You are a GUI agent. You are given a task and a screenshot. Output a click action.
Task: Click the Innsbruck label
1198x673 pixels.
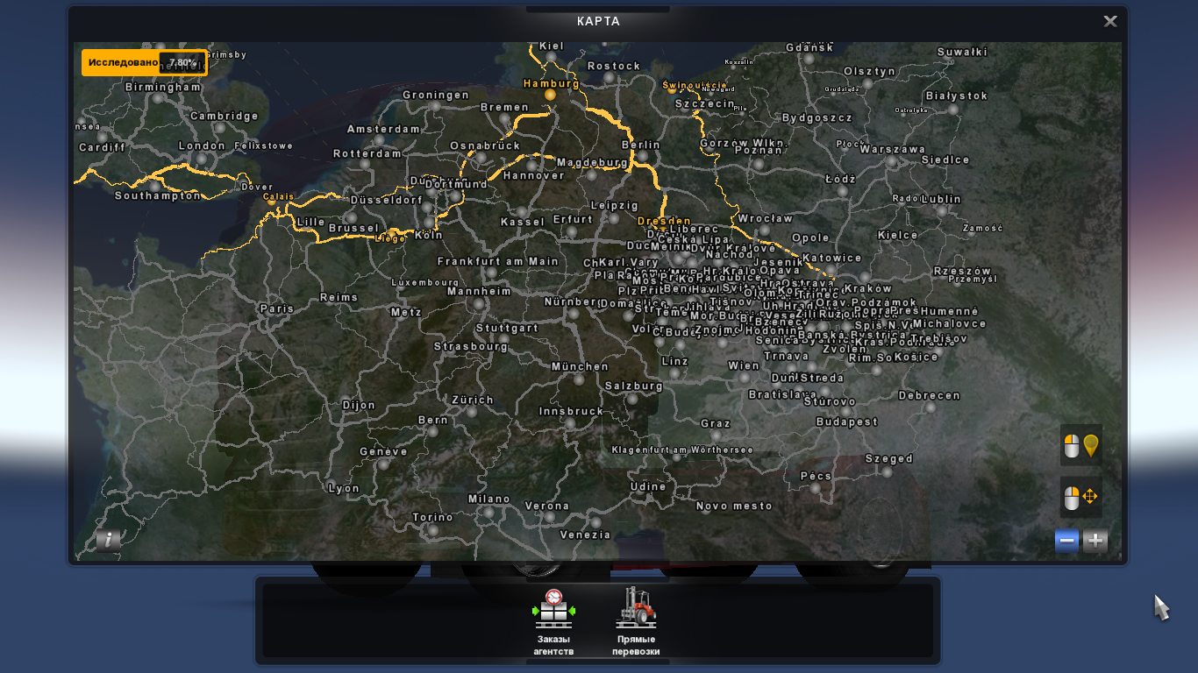point(571,411)
